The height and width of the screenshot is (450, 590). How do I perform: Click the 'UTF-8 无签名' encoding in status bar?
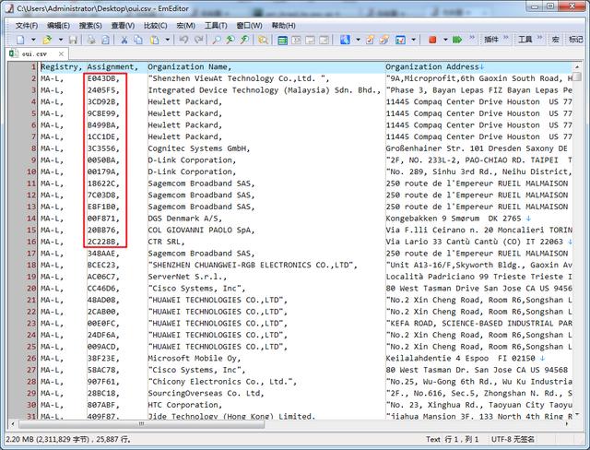tap(513, 439)
